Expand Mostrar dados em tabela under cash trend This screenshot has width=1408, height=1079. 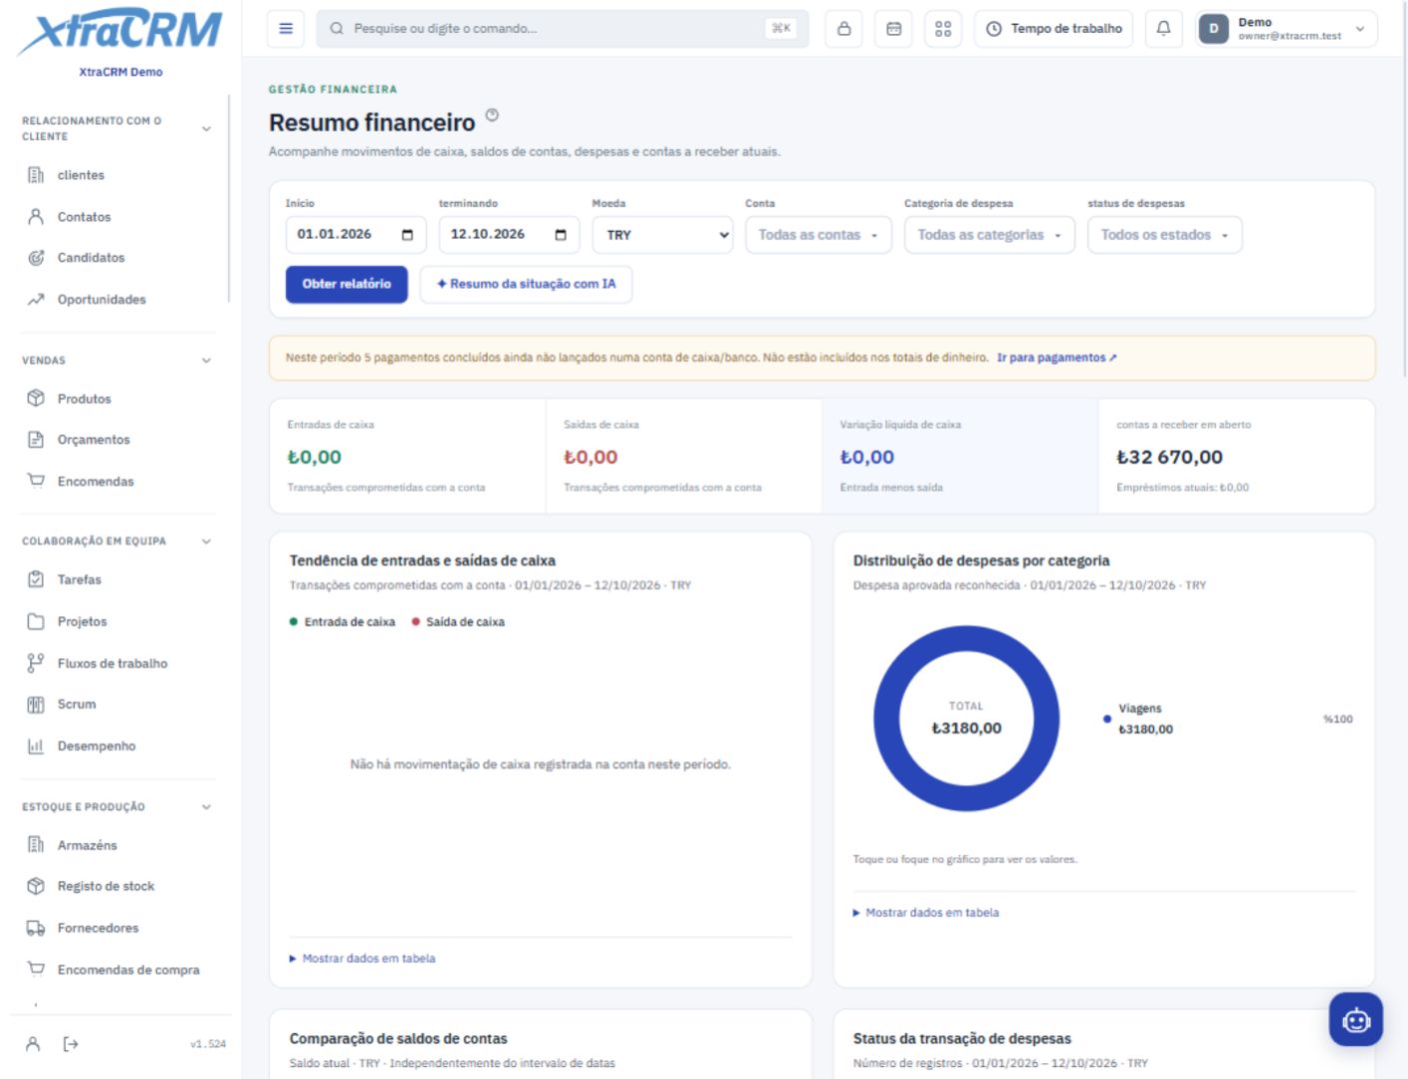363,958
